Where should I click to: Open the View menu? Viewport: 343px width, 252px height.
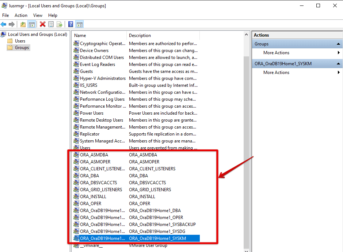tap(38, 15)
